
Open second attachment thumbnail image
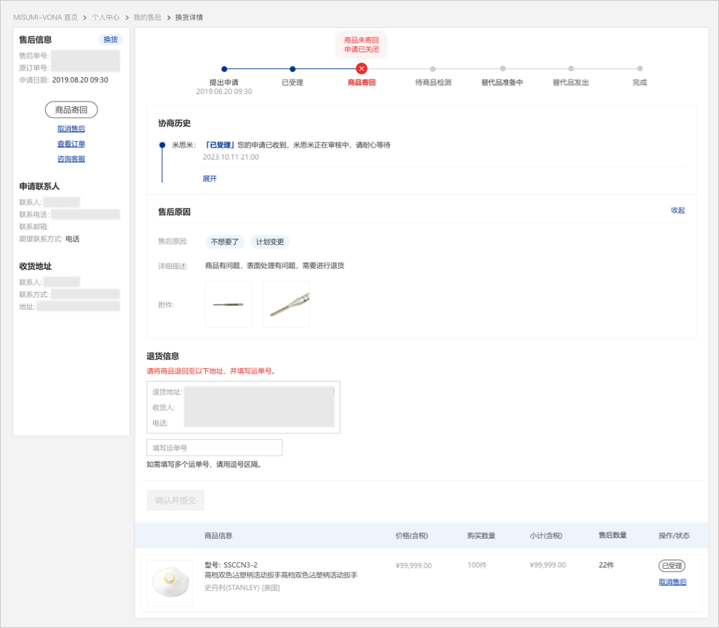tap(286, 305)
